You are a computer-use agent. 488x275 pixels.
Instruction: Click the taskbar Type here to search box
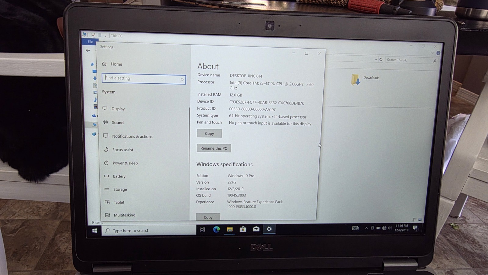pyautogui.click(x=149, y=230)
